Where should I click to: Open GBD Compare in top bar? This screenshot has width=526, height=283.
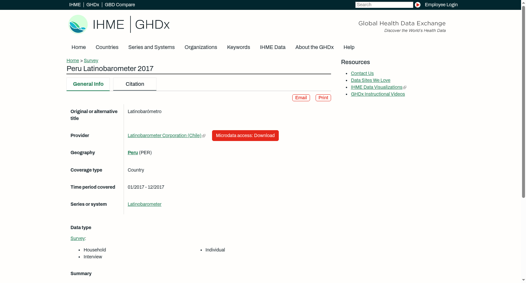pyautogui.click(x=120, y=5)
